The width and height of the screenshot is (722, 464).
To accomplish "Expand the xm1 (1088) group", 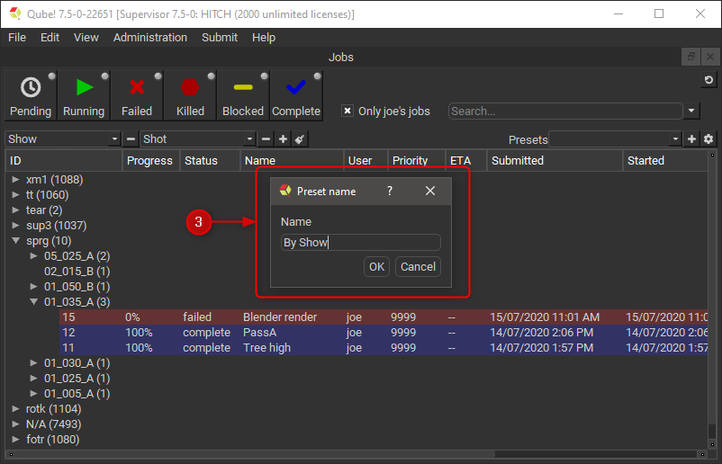I will [x=16, y=180].
